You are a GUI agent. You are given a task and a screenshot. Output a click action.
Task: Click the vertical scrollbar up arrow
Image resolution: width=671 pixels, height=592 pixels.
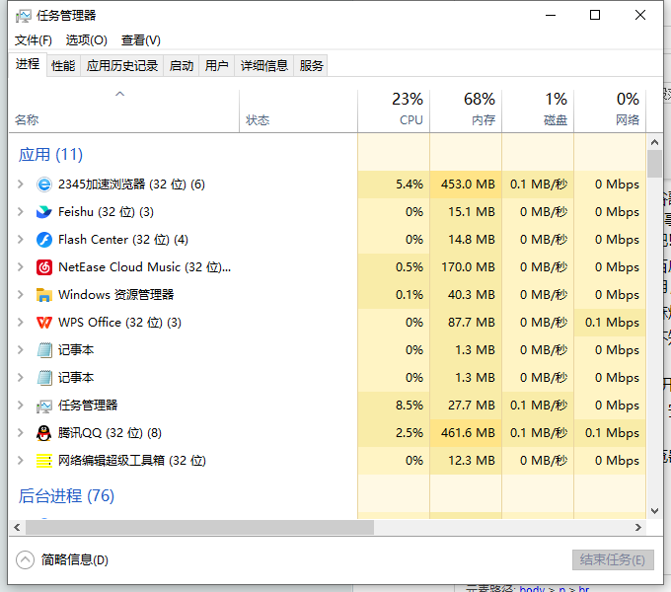tap(654, 141)
